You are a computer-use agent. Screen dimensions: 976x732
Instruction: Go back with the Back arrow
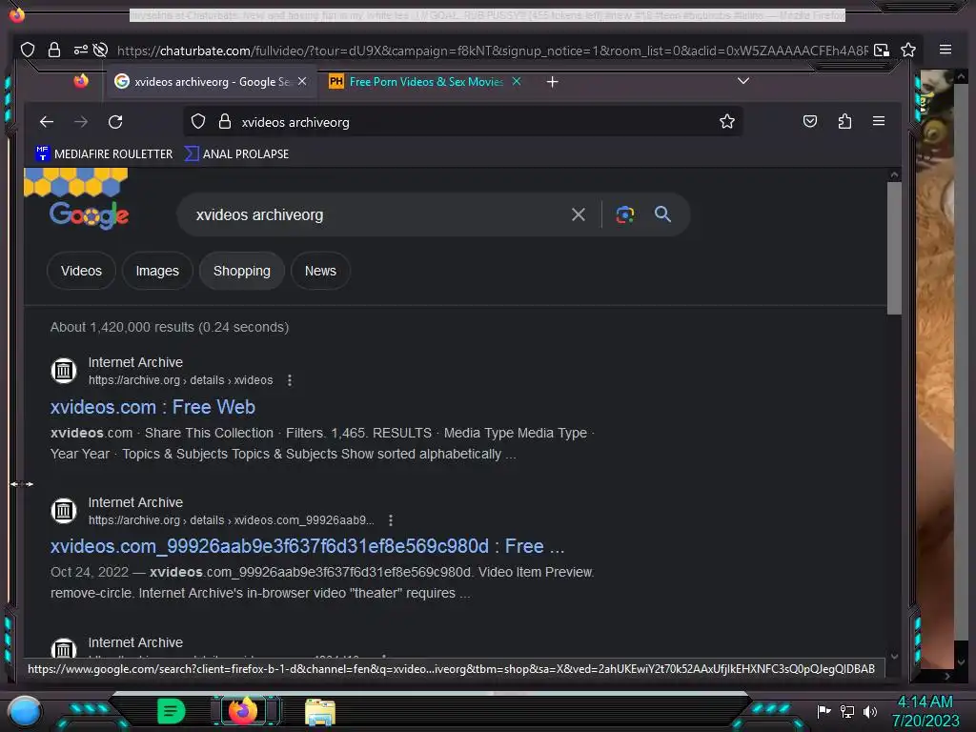[47, 122]
